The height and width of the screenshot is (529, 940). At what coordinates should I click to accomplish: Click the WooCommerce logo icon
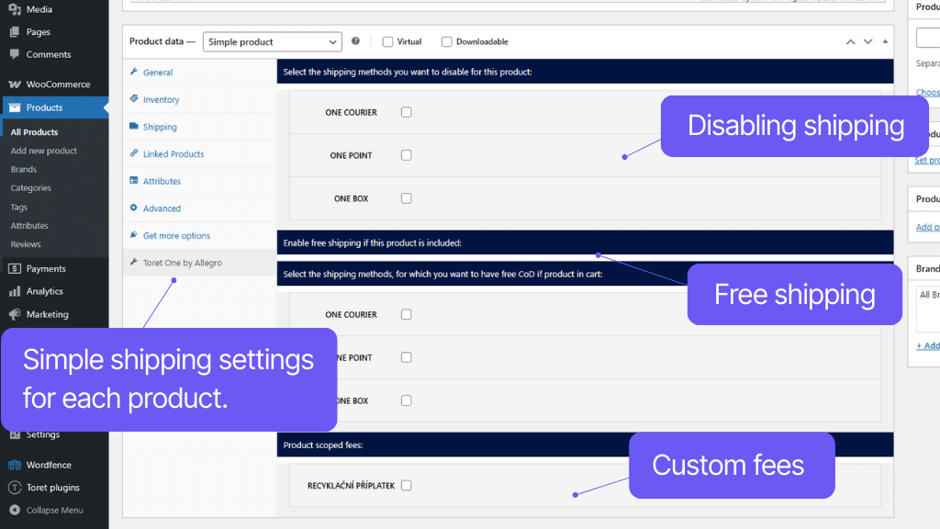15,84
